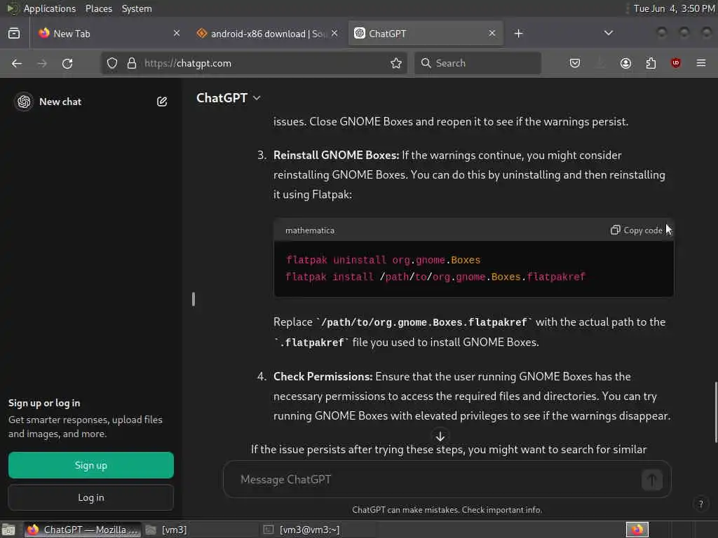Go back using the browser back arrow
The image size is (718, 538).
coord(17,63)
